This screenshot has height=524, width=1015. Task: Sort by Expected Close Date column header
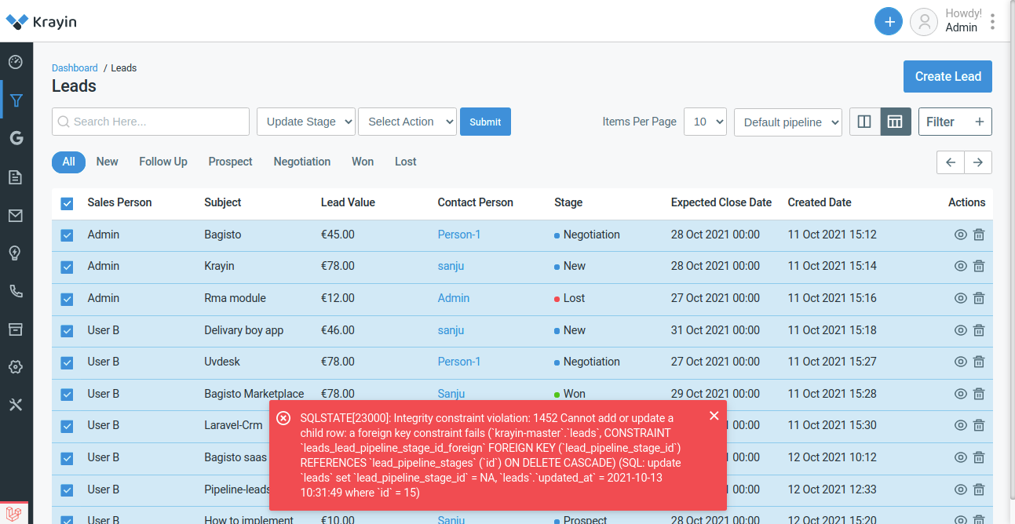click(x=721, y=202)
